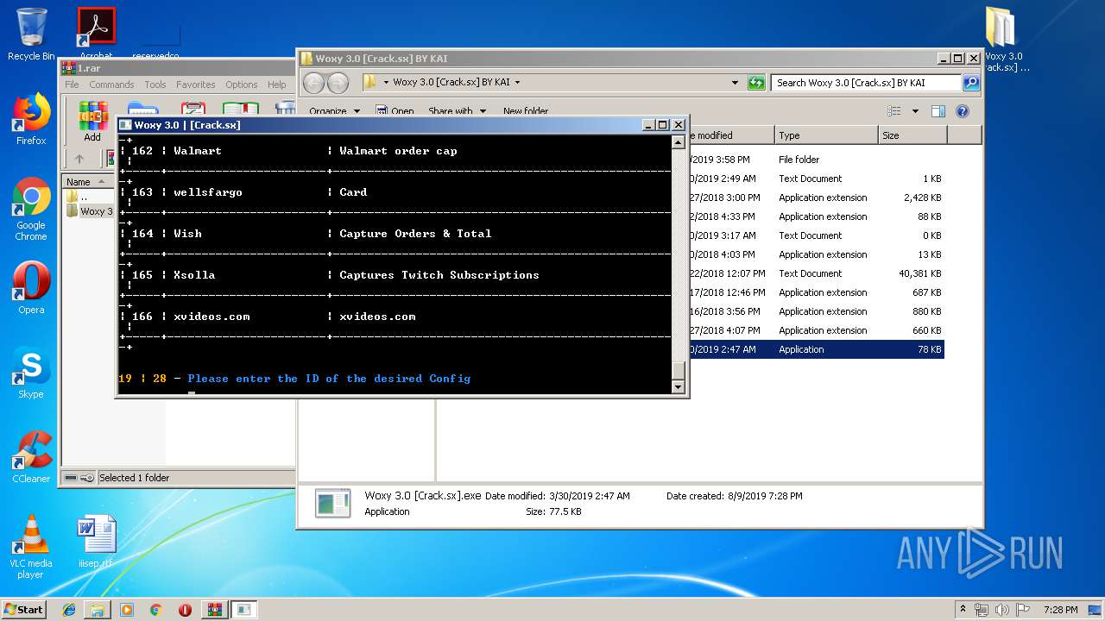Toggle the preview pane icon in Explorer
The height and width of the screenshot is (621, 1105).
coord(938,111)
